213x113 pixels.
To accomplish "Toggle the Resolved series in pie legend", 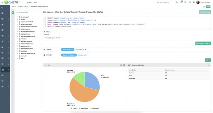I will pos(94,108).
